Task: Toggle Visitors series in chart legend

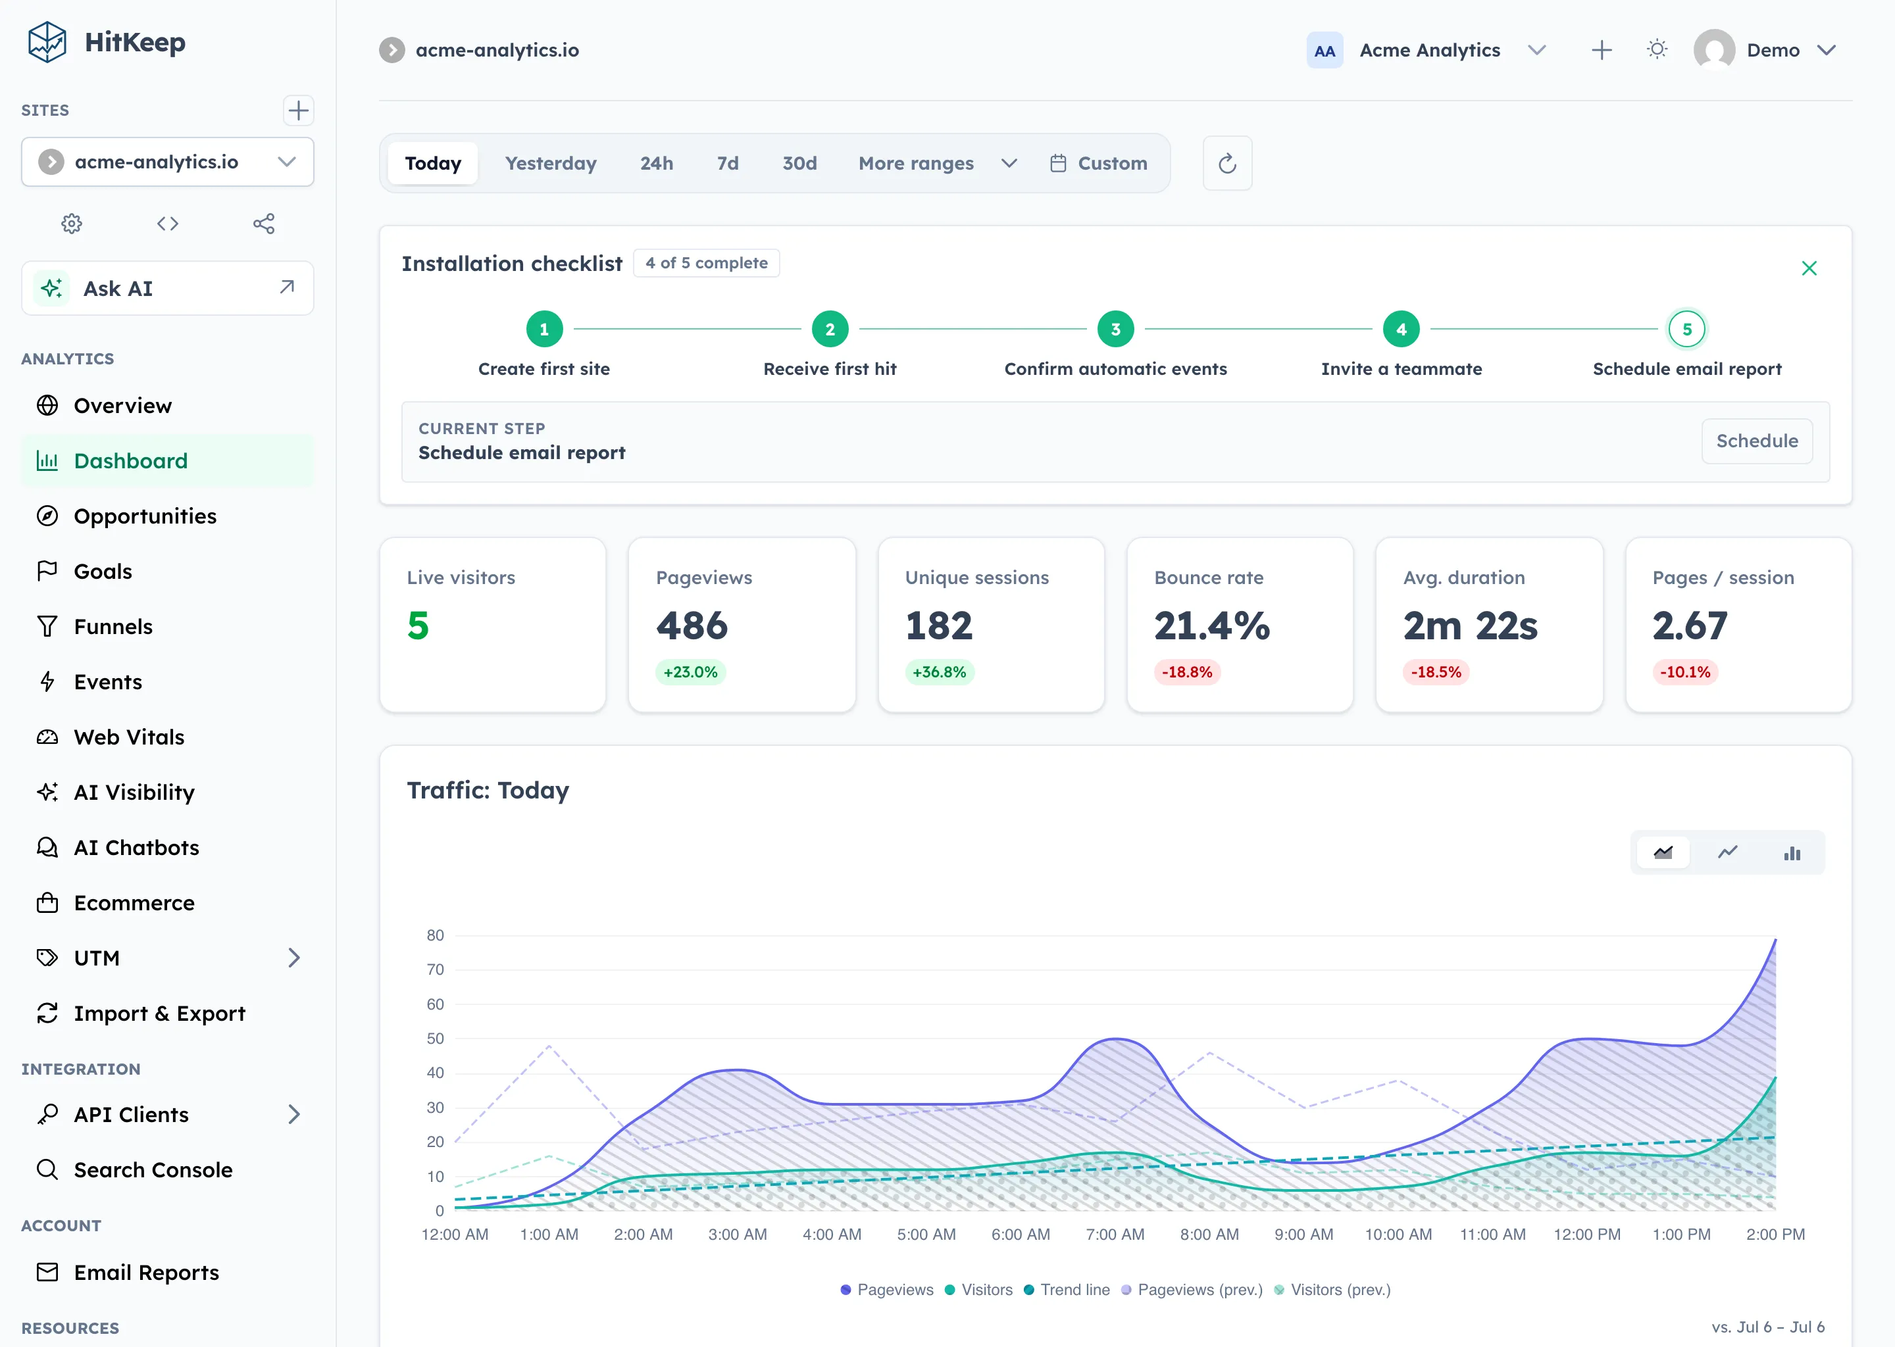Action: point(978,1290)
